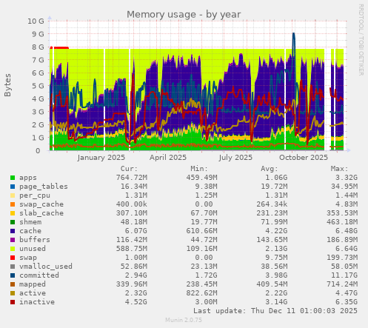The width and height of the screenshot is (368, 328).
Task: Click the 'Avg:' column header
Action: 270,169
